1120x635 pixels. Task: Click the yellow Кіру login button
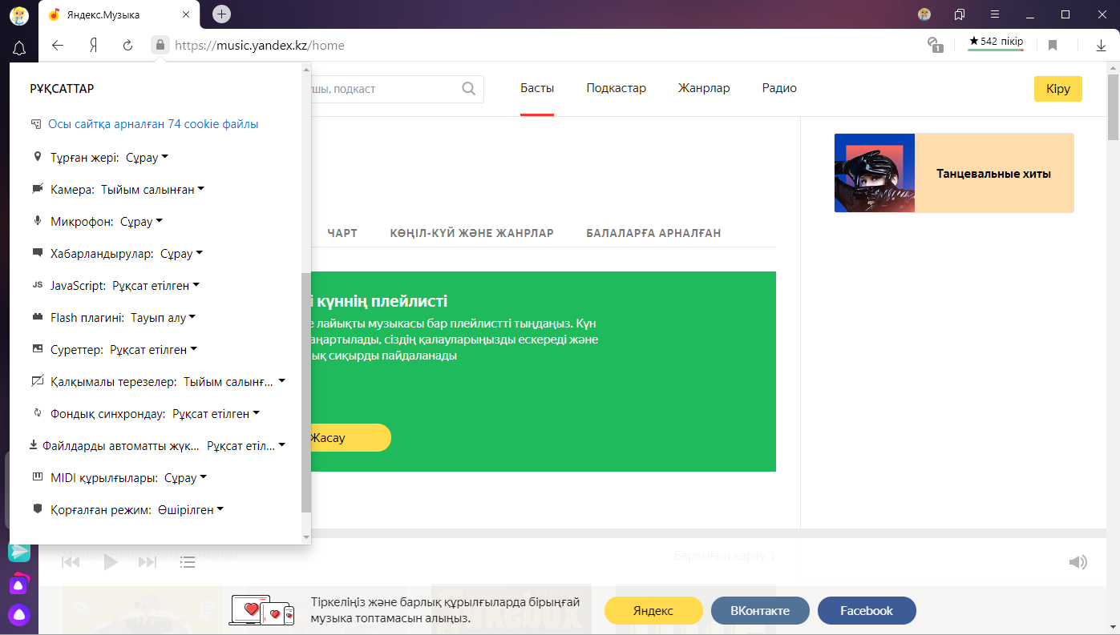point(1058,89)
